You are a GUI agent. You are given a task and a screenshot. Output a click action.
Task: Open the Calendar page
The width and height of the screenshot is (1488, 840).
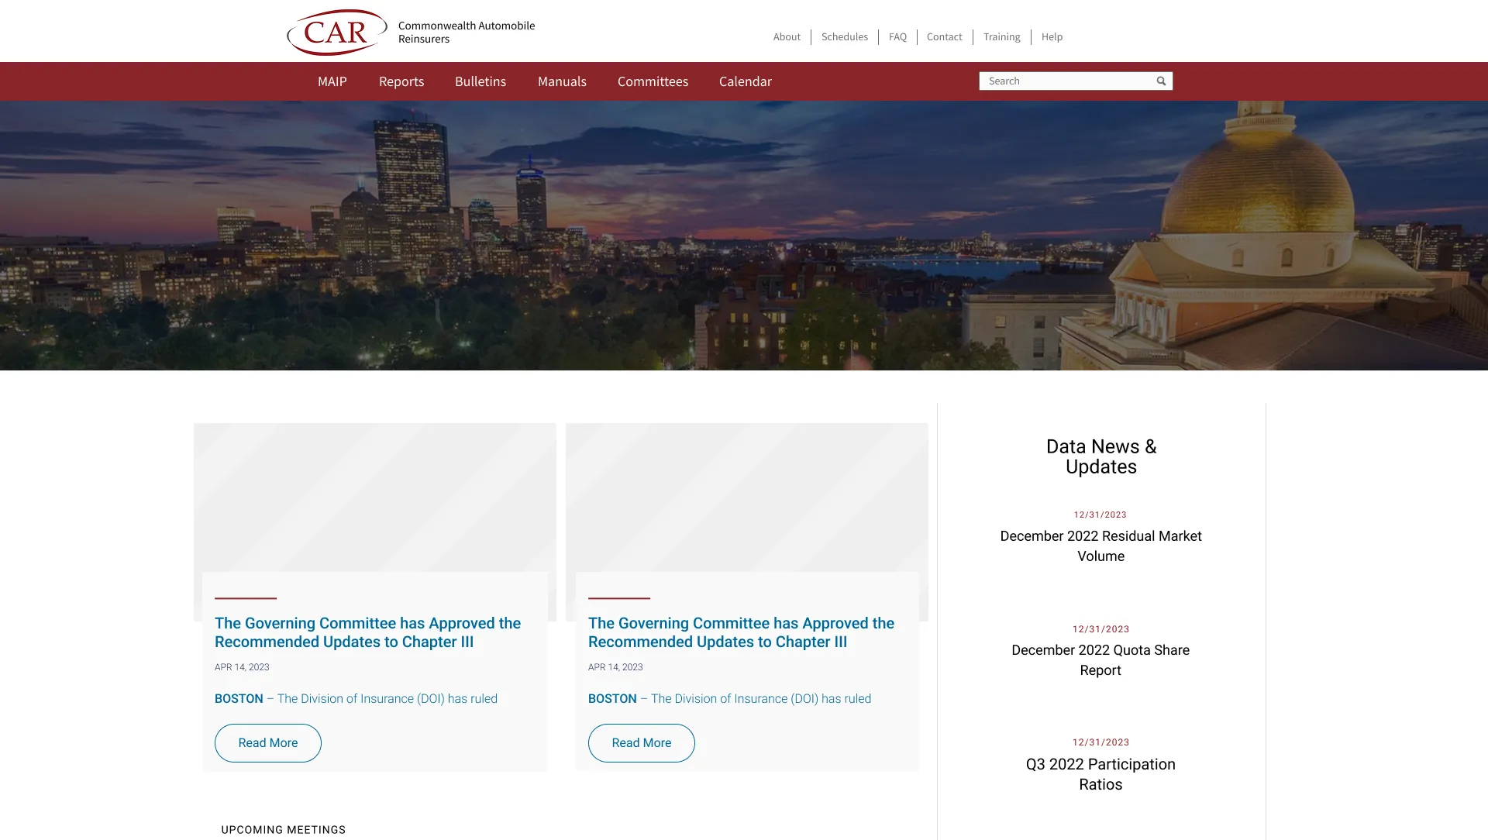[x=745, y=81]
